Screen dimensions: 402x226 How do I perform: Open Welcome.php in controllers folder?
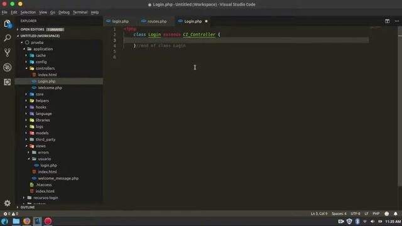59,88
